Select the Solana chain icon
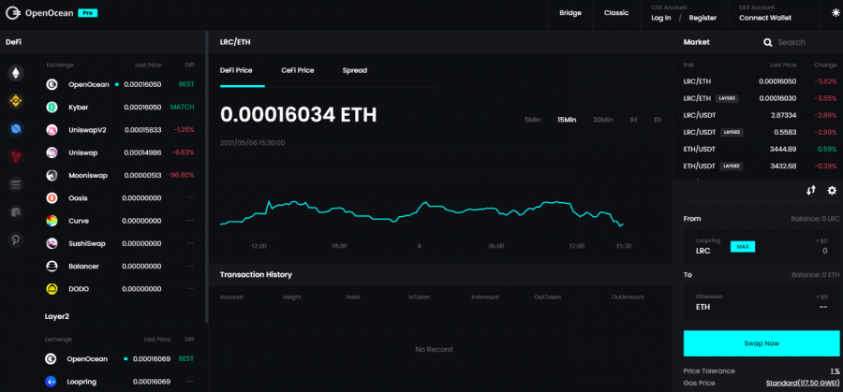This screenshot has height=392, width=843. click(x=16, y=184)
